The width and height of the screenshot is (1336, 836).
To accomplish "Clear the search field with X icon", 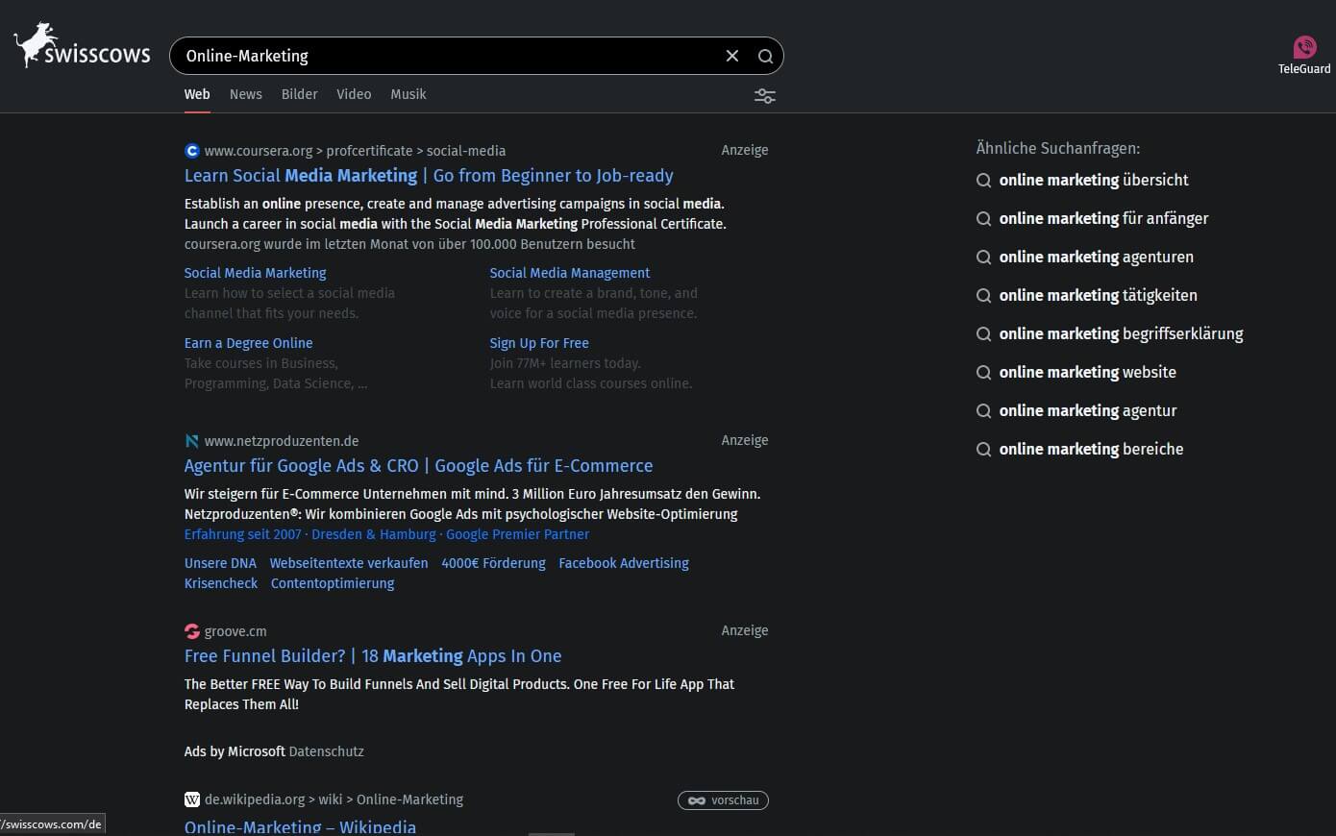I will click(732, 56).
